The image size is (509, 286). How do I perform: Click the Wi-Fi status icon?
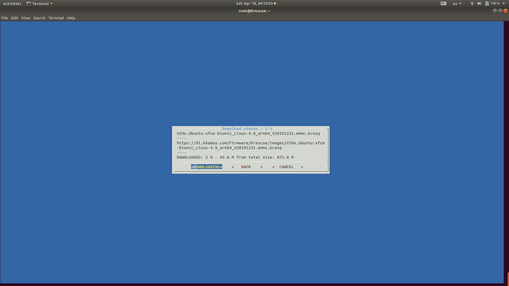coord(472,3)
